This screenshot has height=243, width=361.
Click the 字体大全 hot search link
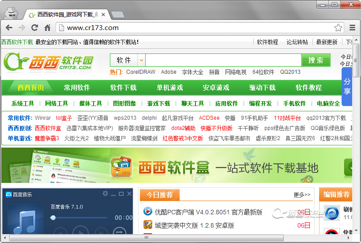[192, 72]
